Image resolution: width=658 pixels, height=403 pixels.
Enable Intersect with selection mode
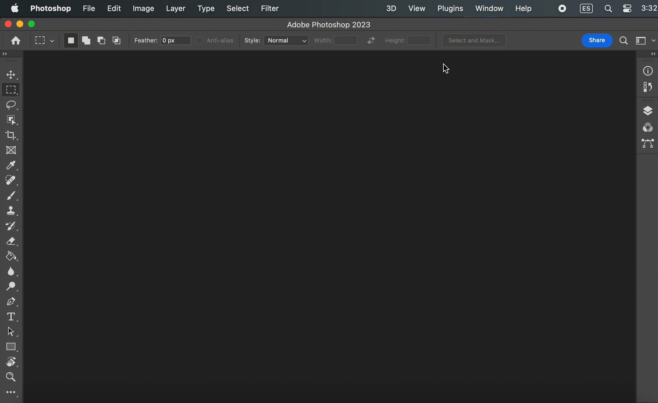point(116,40)
